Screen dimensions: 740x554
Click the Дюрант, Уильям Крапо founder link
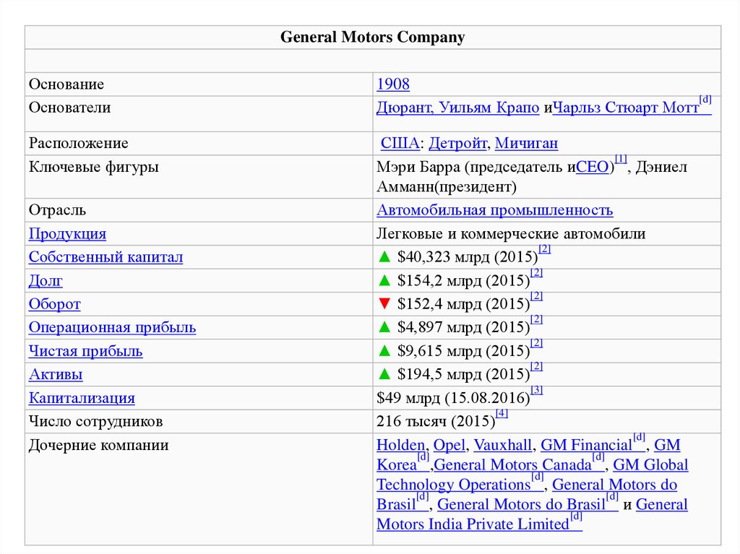coord(457,108)
